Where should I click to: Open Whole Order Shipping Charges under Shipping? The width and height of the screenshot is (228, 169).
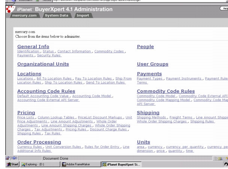click(162, 122)
